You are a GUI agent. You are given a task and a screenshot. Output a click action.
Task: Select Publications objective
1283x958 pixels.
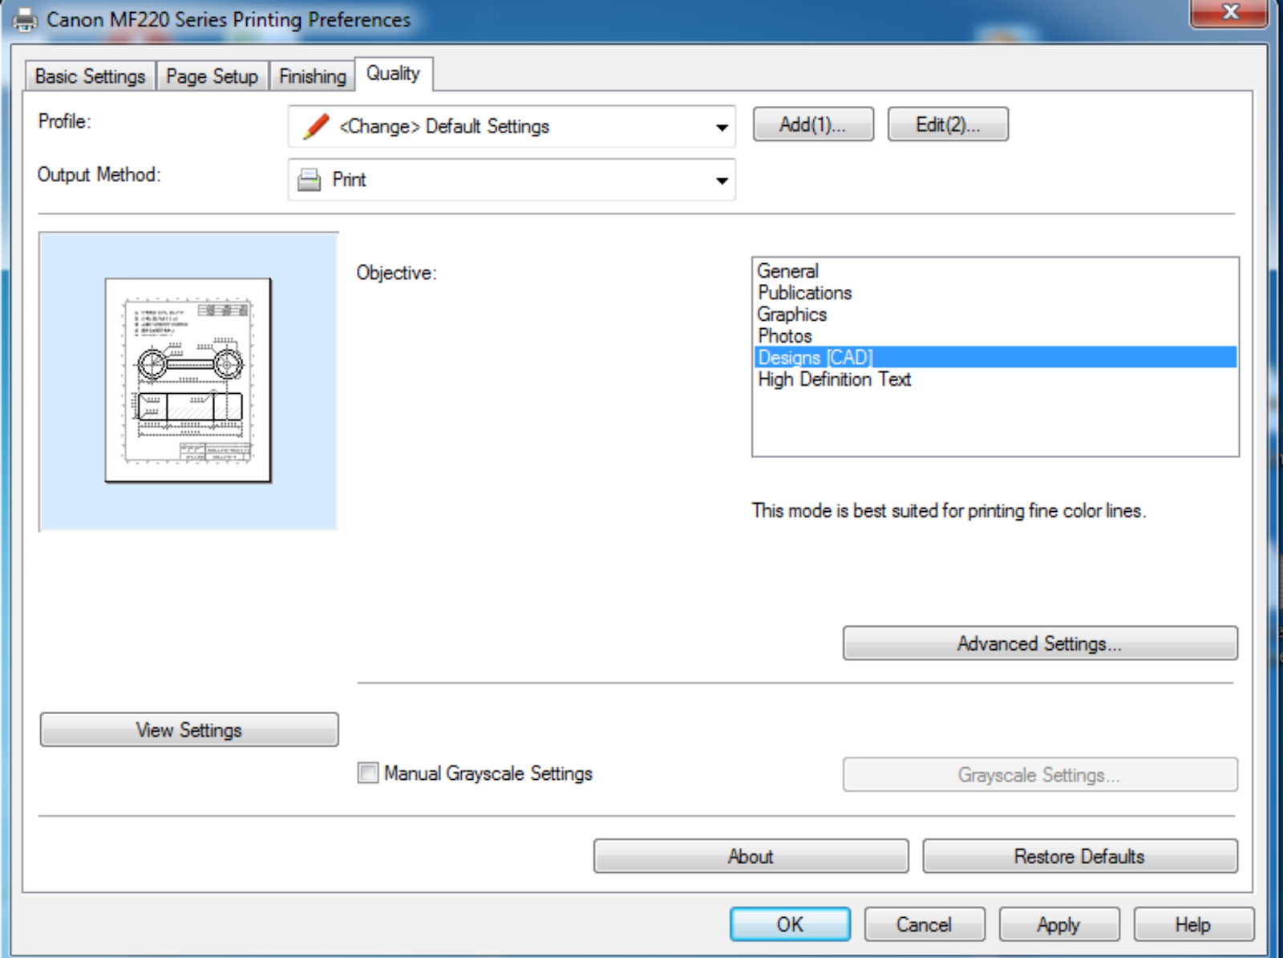995,293
